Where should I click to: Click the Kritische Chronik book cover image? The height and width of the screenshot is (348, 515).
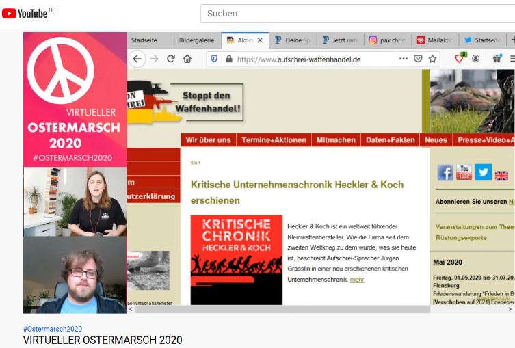[x=237, y=260]
